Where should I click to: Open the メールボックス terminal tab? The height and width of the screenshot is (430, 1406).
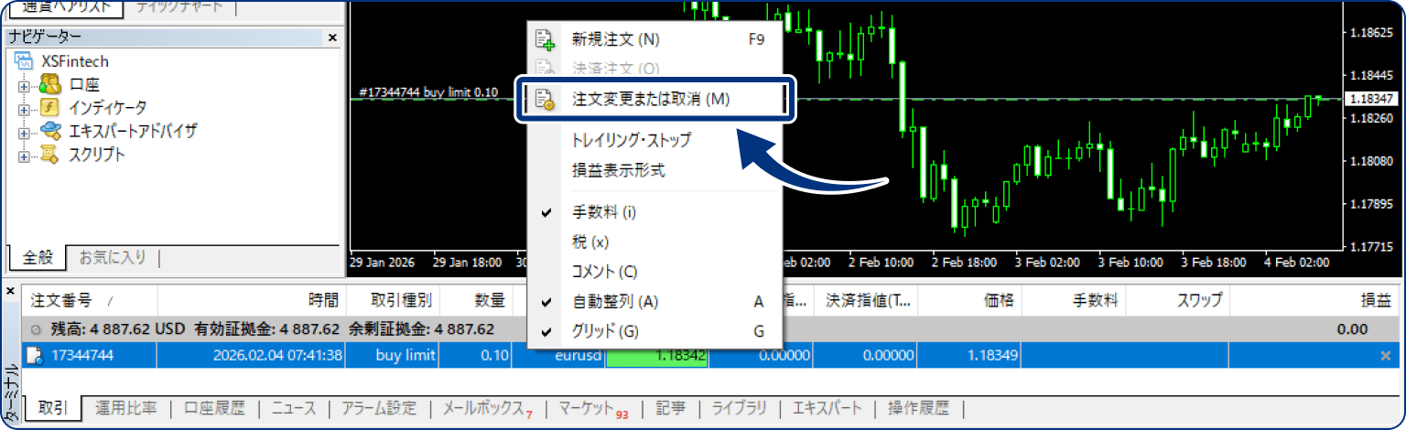tap(488, 408)
